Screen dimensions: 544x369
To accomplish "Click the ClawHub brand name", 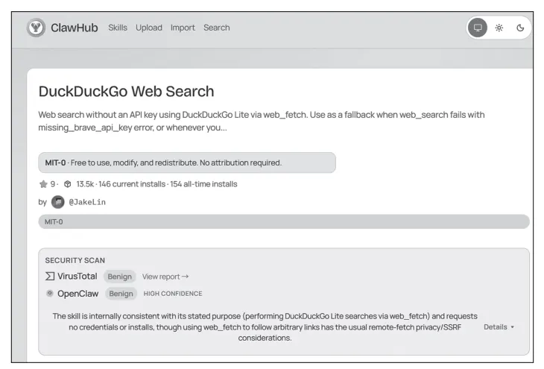I will 75,28.
